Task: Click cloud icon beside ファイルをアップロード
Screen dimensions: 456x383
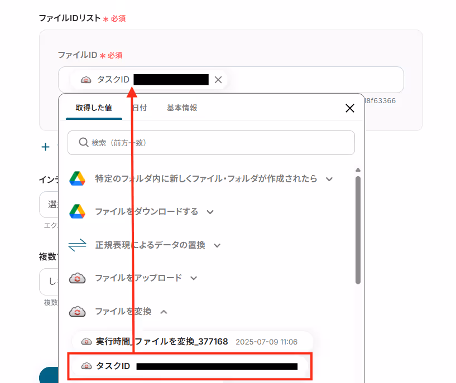Action: 77,278
